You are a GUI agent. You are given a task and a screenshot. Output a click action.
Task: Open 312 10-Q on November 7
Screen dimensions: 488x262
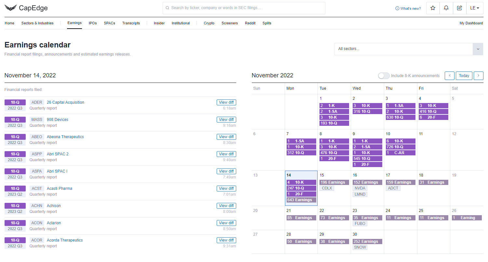301,153
